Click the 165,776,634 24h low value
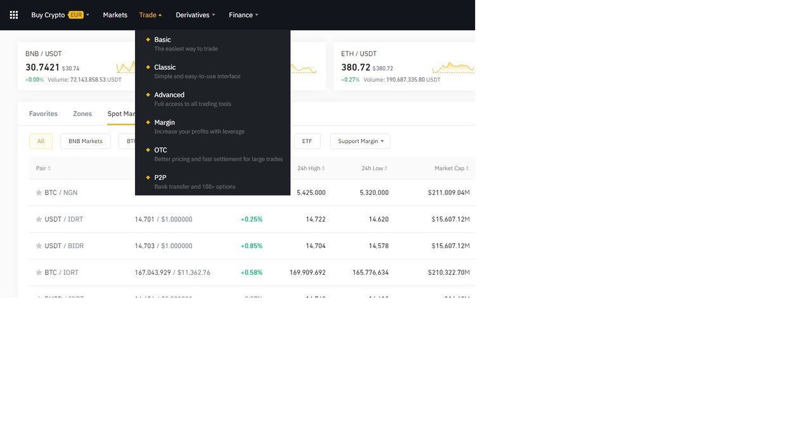Viewport: 811px width, 433px height. 371,272
